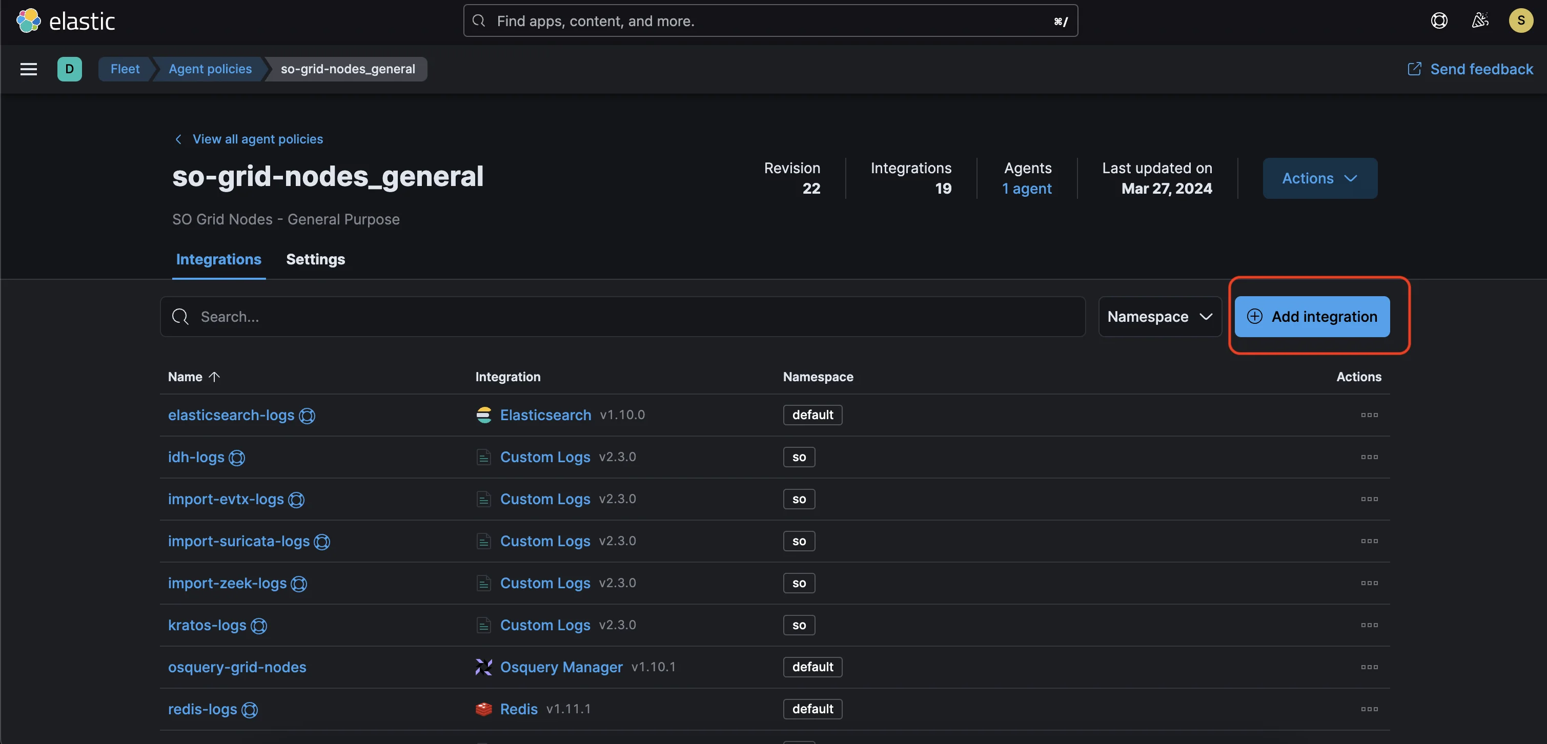Viewport: 1547px width, 744px height.
Task: Click managed icon beside import-suricata-logs
Action: coord(322,542)
